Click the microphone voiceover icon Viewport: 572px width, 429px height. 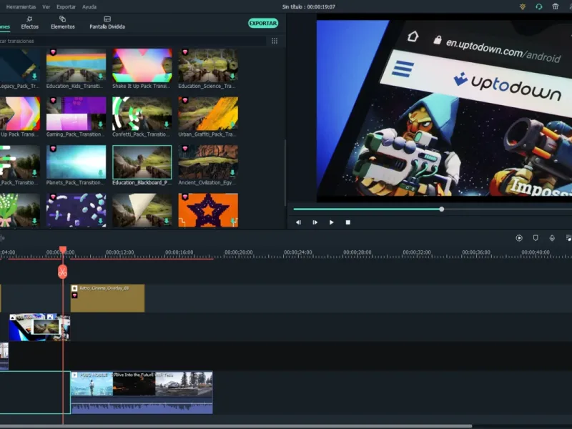pos(552,238)
